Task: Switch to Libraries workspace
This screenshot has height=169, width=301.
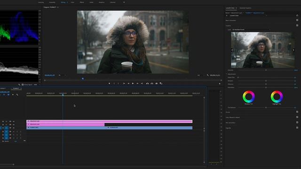Action: 113,2
